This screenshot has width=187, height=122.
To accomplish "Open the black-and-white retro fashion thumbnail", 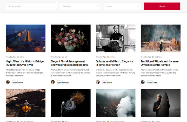I will (x=116, y=38).
